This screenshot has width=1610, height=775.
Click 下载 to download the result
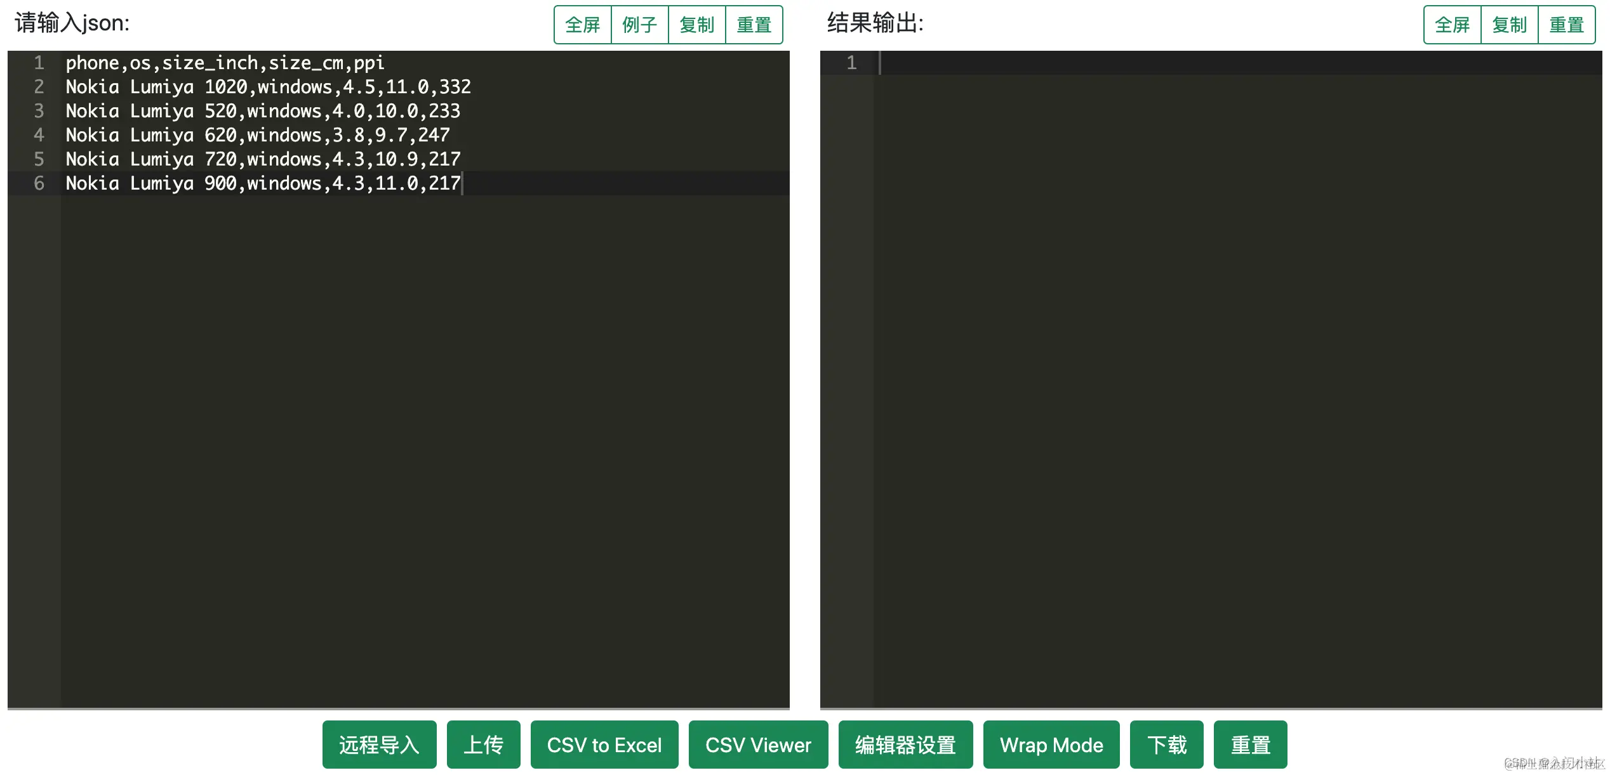(1166, 745)
